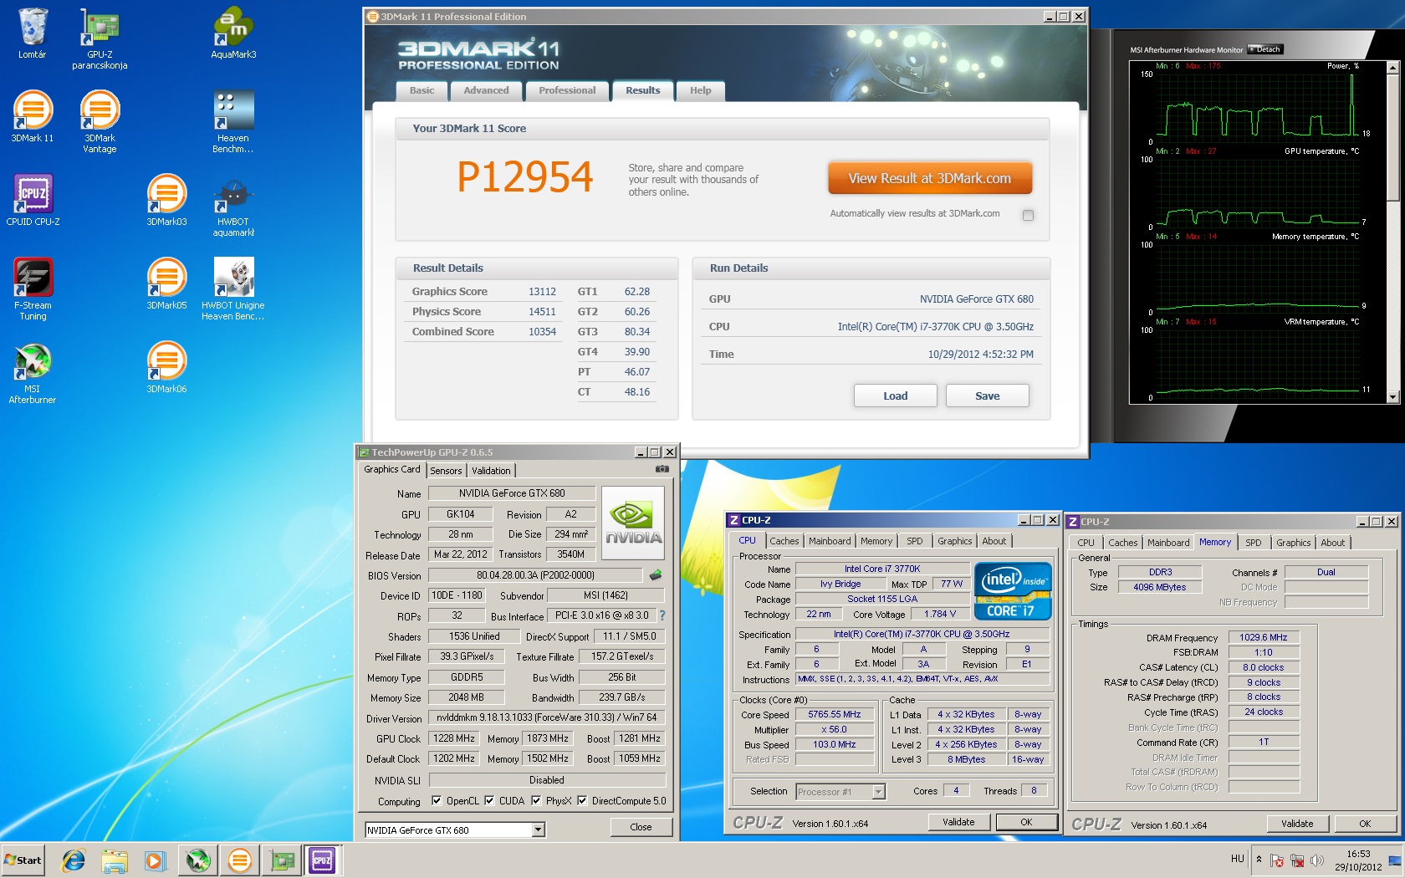Image resolution: width=1405 pixels, height=878 pixels.
Task: Switch to GPU-Z taskbar button
Action: tap(282, 860)
